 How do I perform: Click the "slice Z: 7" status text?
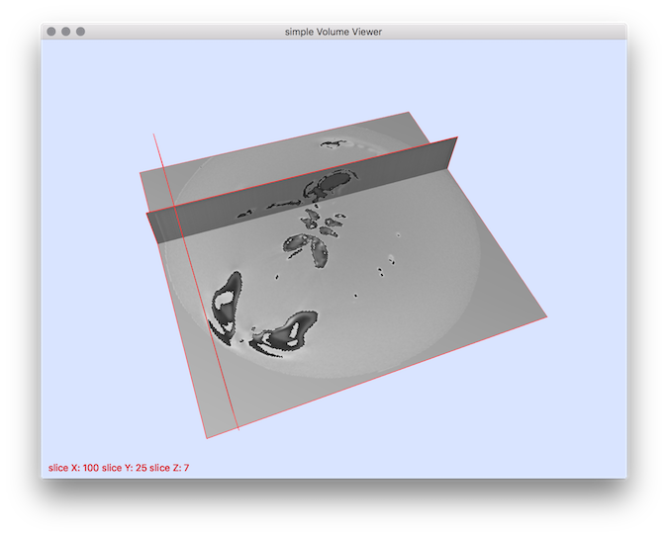pyautogui.click(x=169, y=467)
